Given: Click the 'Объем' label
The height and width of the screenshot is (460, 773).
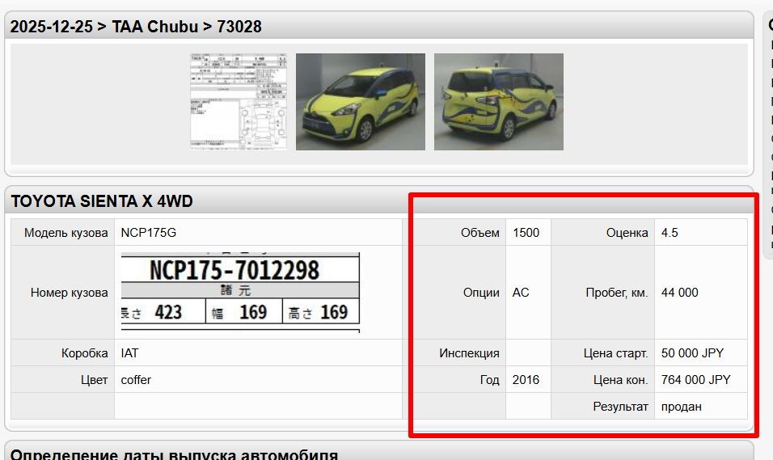Looking at the screenshot, I should click(480, 233).
